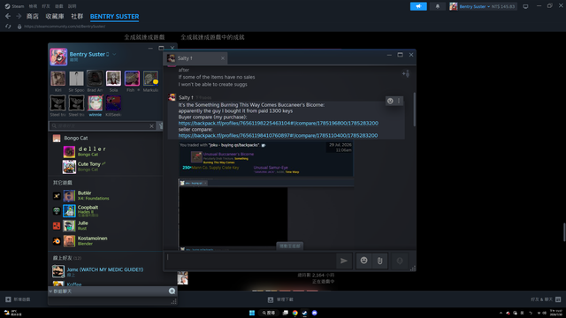Click the chat window scrollbar
This screenshot has height=318, width=566.
point(414,110)
